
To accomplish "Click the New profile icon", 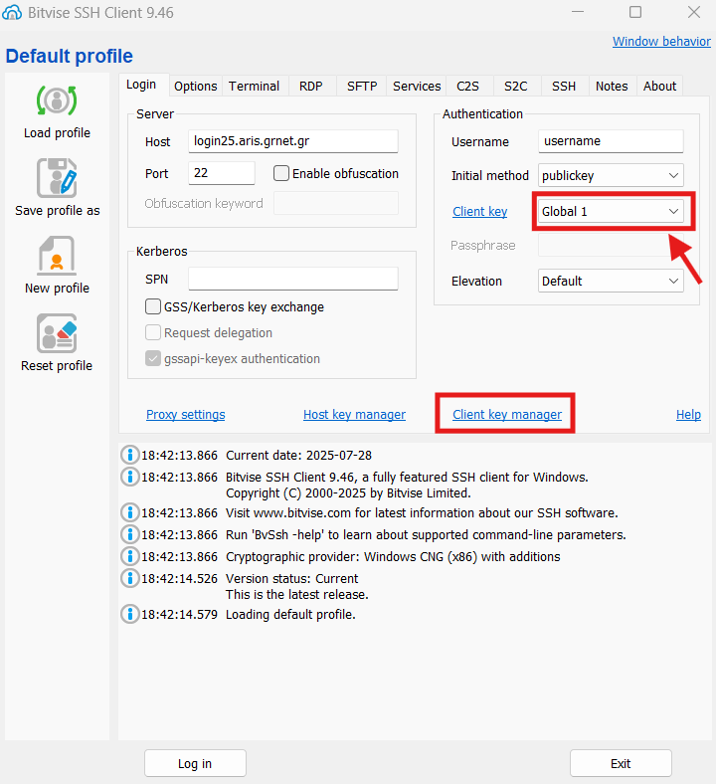I will coord(57,257).
